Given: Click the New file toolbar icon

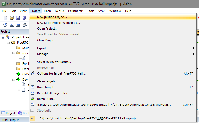Looking at the screenshot, I should (x=5, y=18).
